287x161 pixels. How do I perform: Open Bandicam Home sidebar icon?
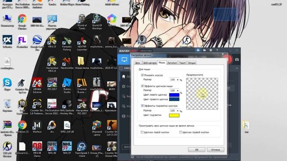pyautogui.click(x=124, y=76)
